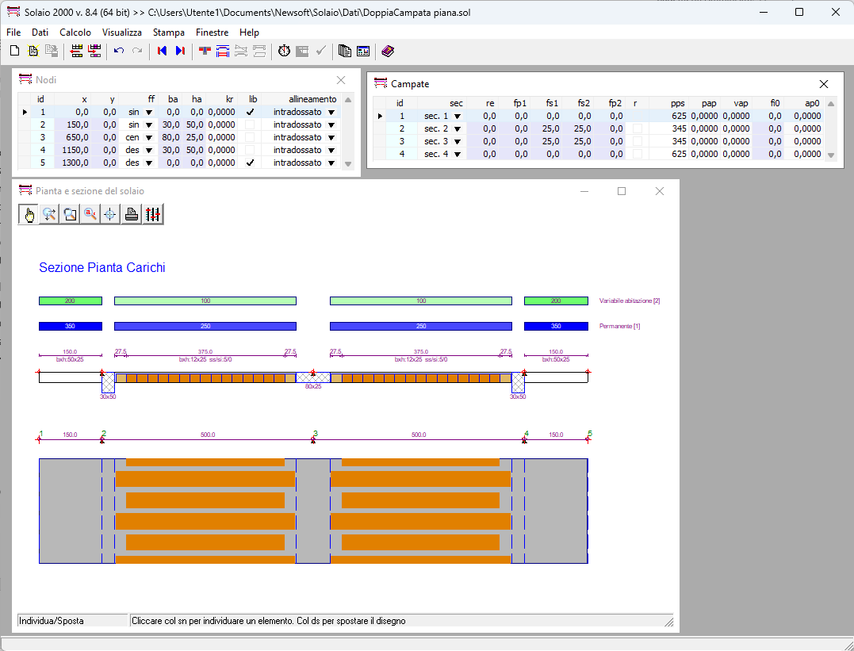
Task: Select x cell 650,0 of node 3
Action: (72, 137)
